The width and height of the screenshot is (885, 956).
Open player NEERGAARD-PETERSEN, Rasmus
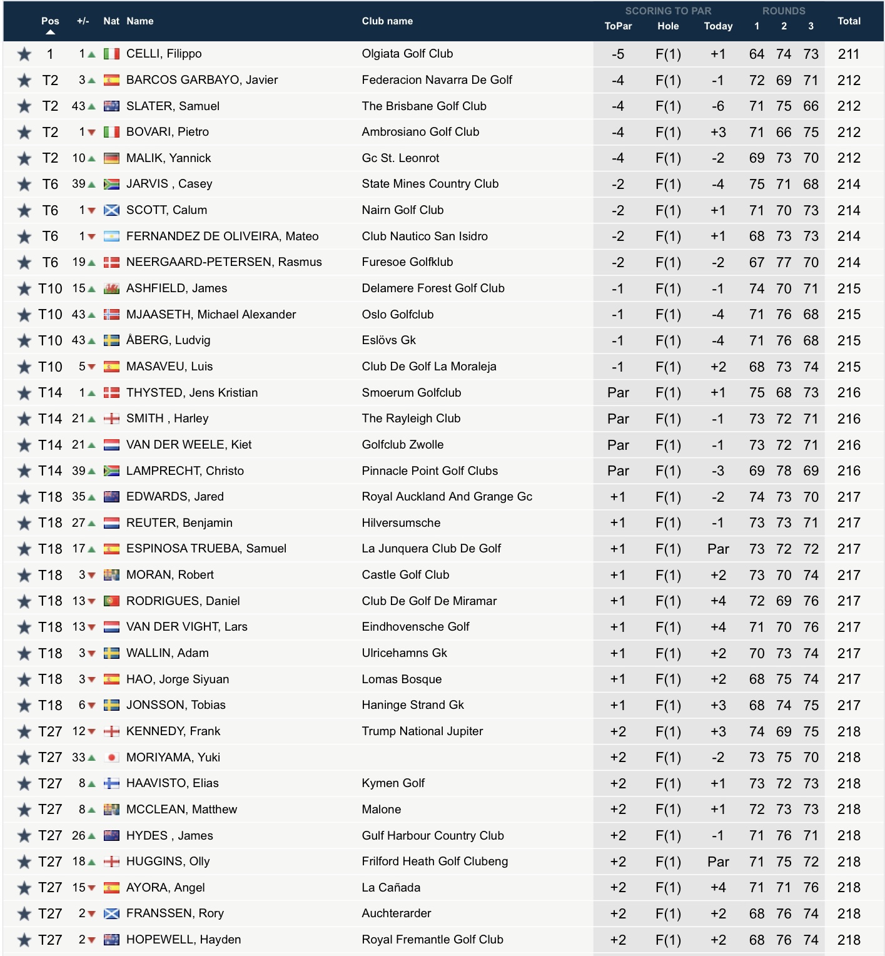[x=224, y=262]
